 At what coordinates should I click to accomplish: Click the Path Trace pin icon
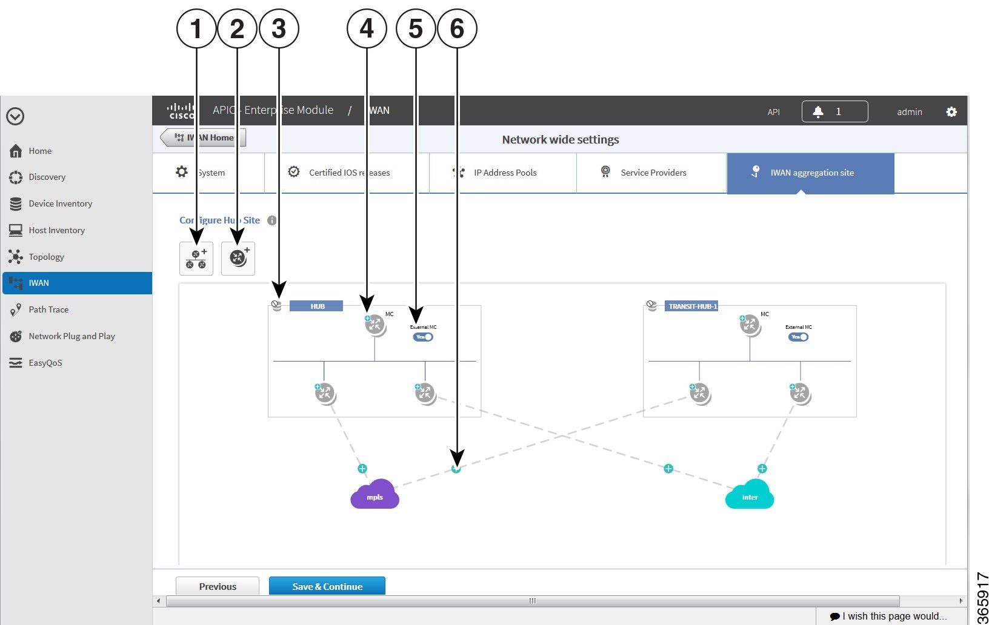coord(16,310)
